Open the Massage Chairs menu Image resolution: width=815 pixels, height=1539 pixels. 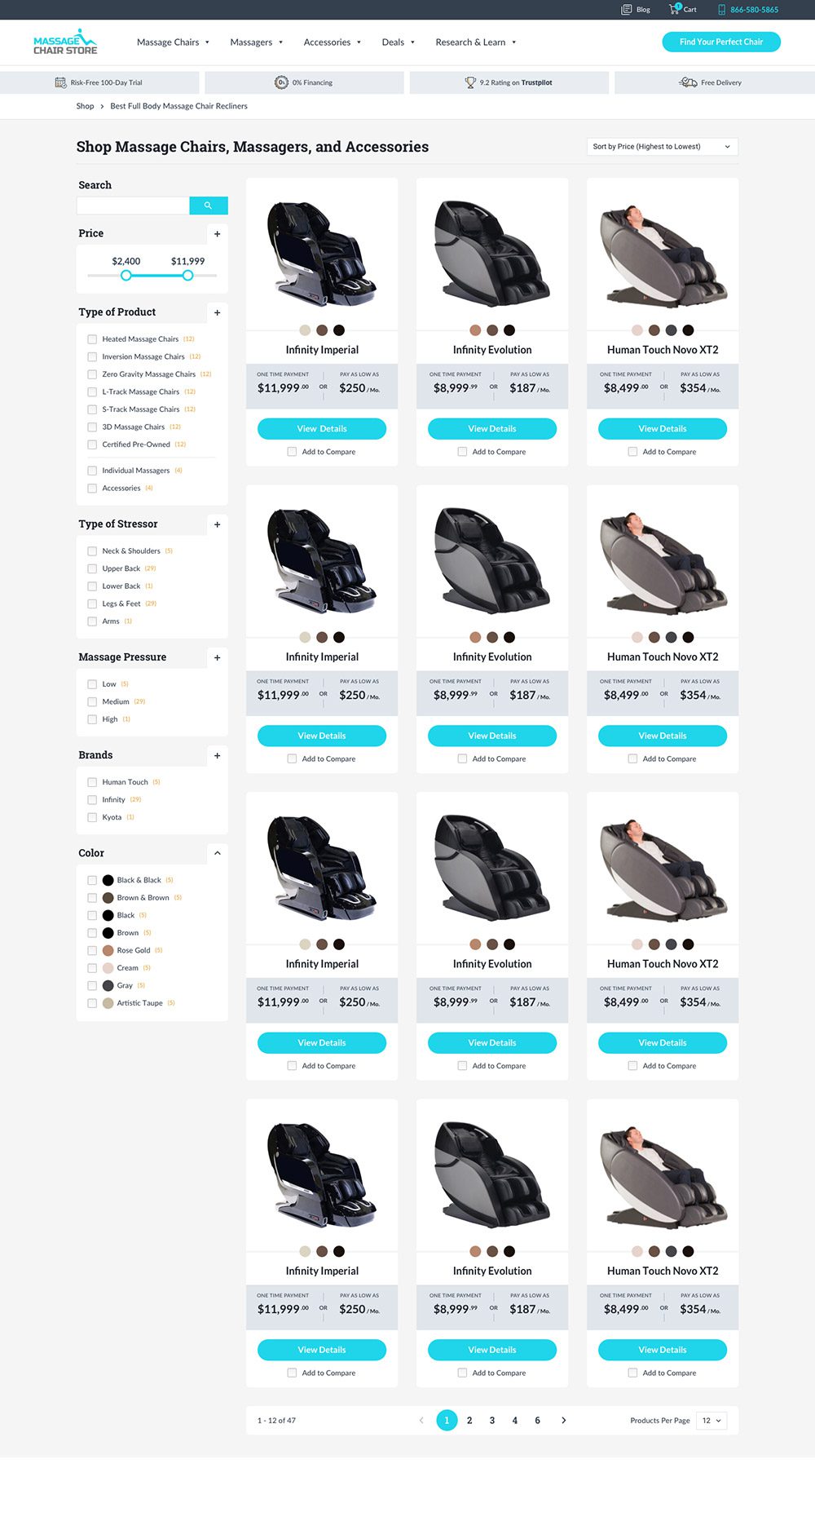coord(173,42)
